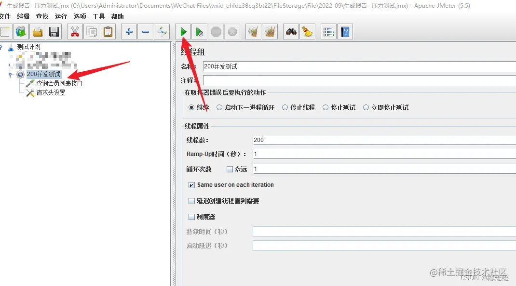The height and width of the screenshot is (286, 516).
Task: Uncheck Same user on each iteration
Action: tap(191, 185)
